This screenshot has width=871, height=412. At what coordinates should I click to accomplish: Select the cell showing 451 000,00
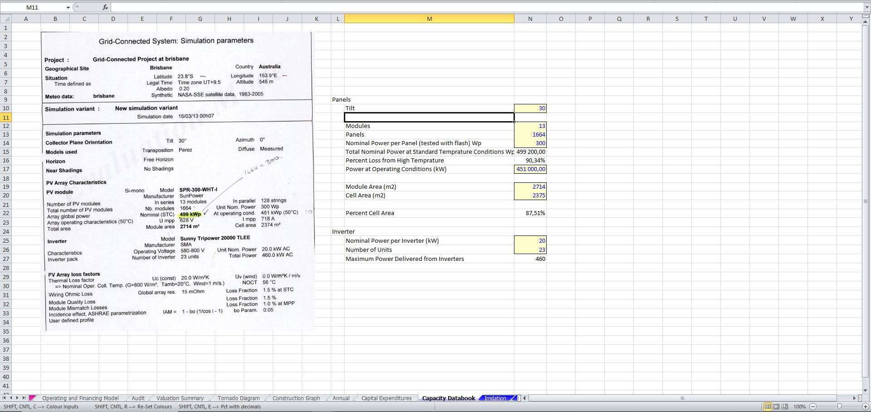coord(530,169)
